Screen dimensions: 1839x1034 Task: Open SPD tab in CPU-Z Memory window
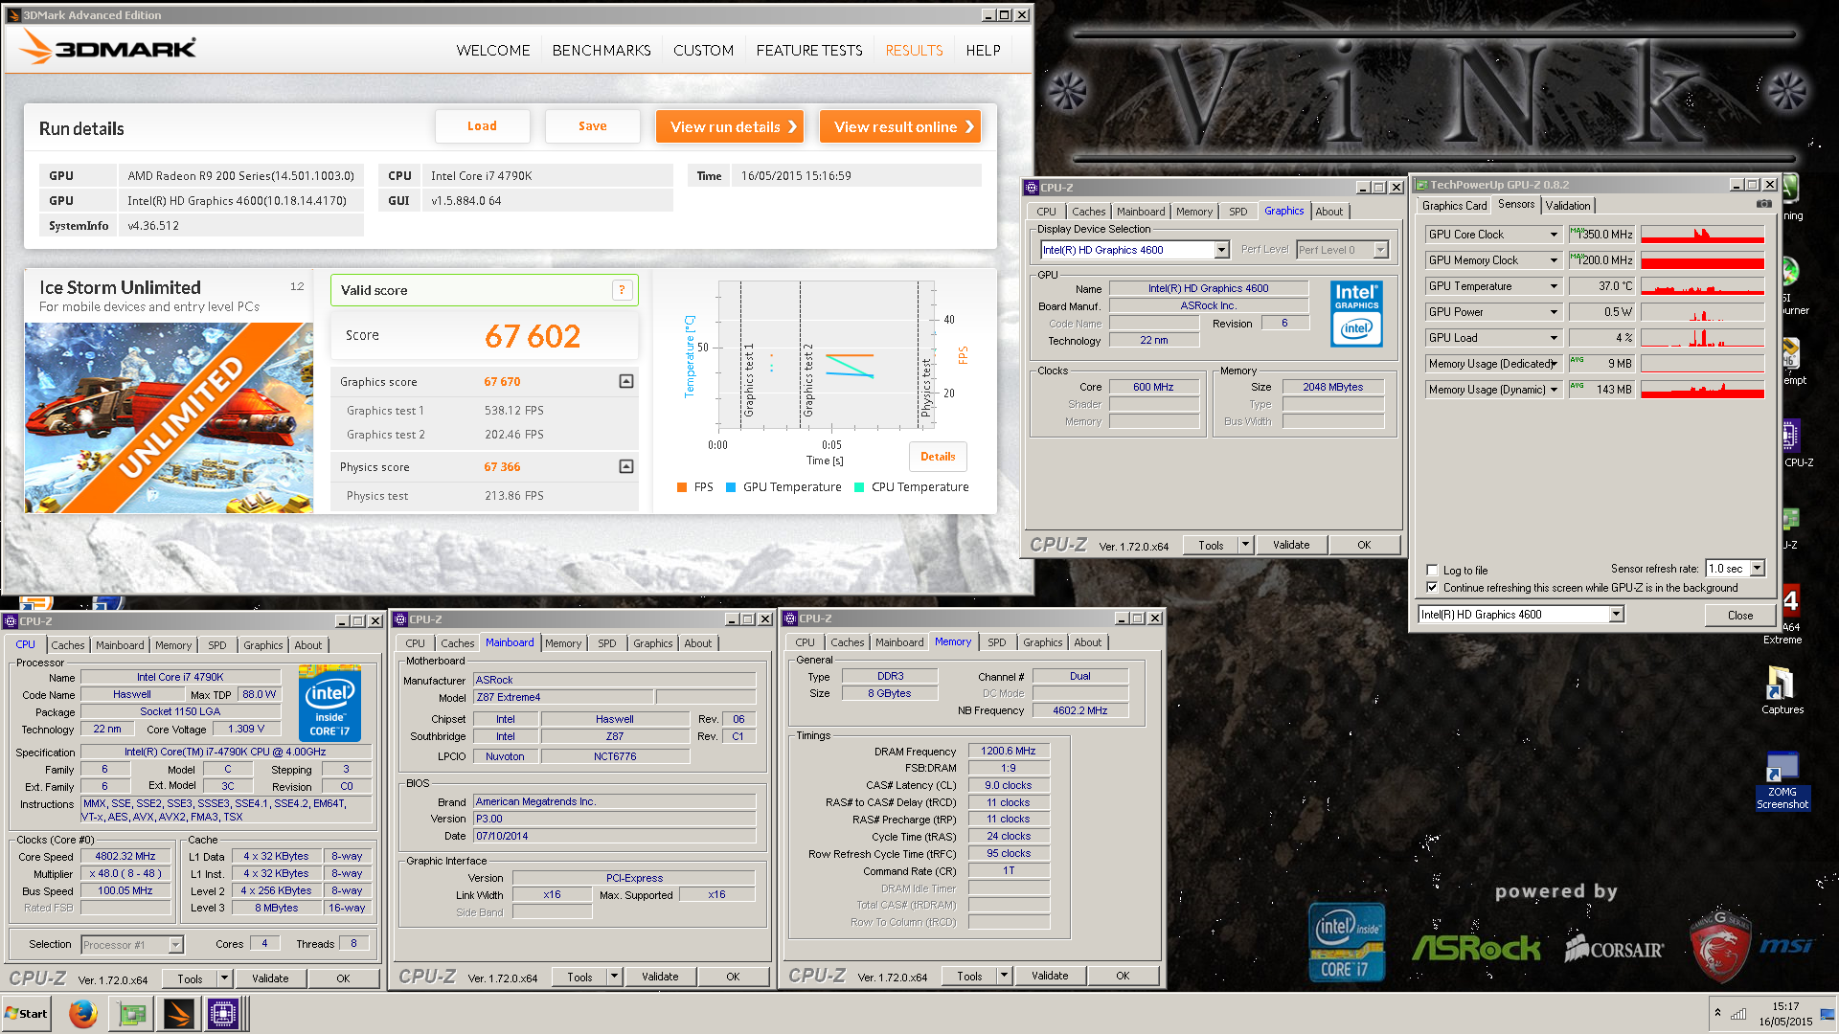coord(997,642)
